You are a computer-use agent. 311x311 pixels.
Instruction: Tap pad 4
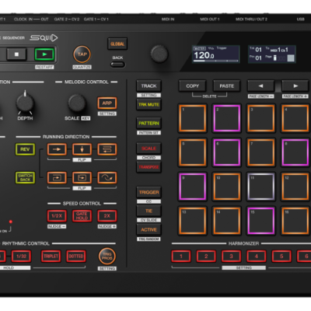pos(295,118)
